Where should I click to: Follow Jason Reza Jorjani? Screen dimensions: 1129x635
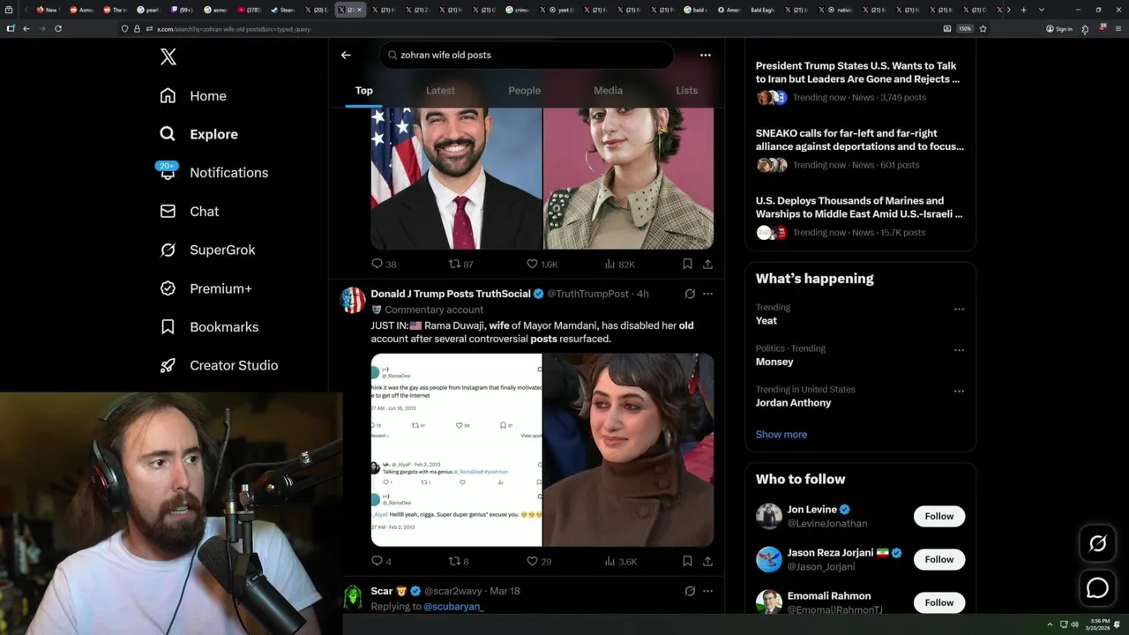click(939, 559)
